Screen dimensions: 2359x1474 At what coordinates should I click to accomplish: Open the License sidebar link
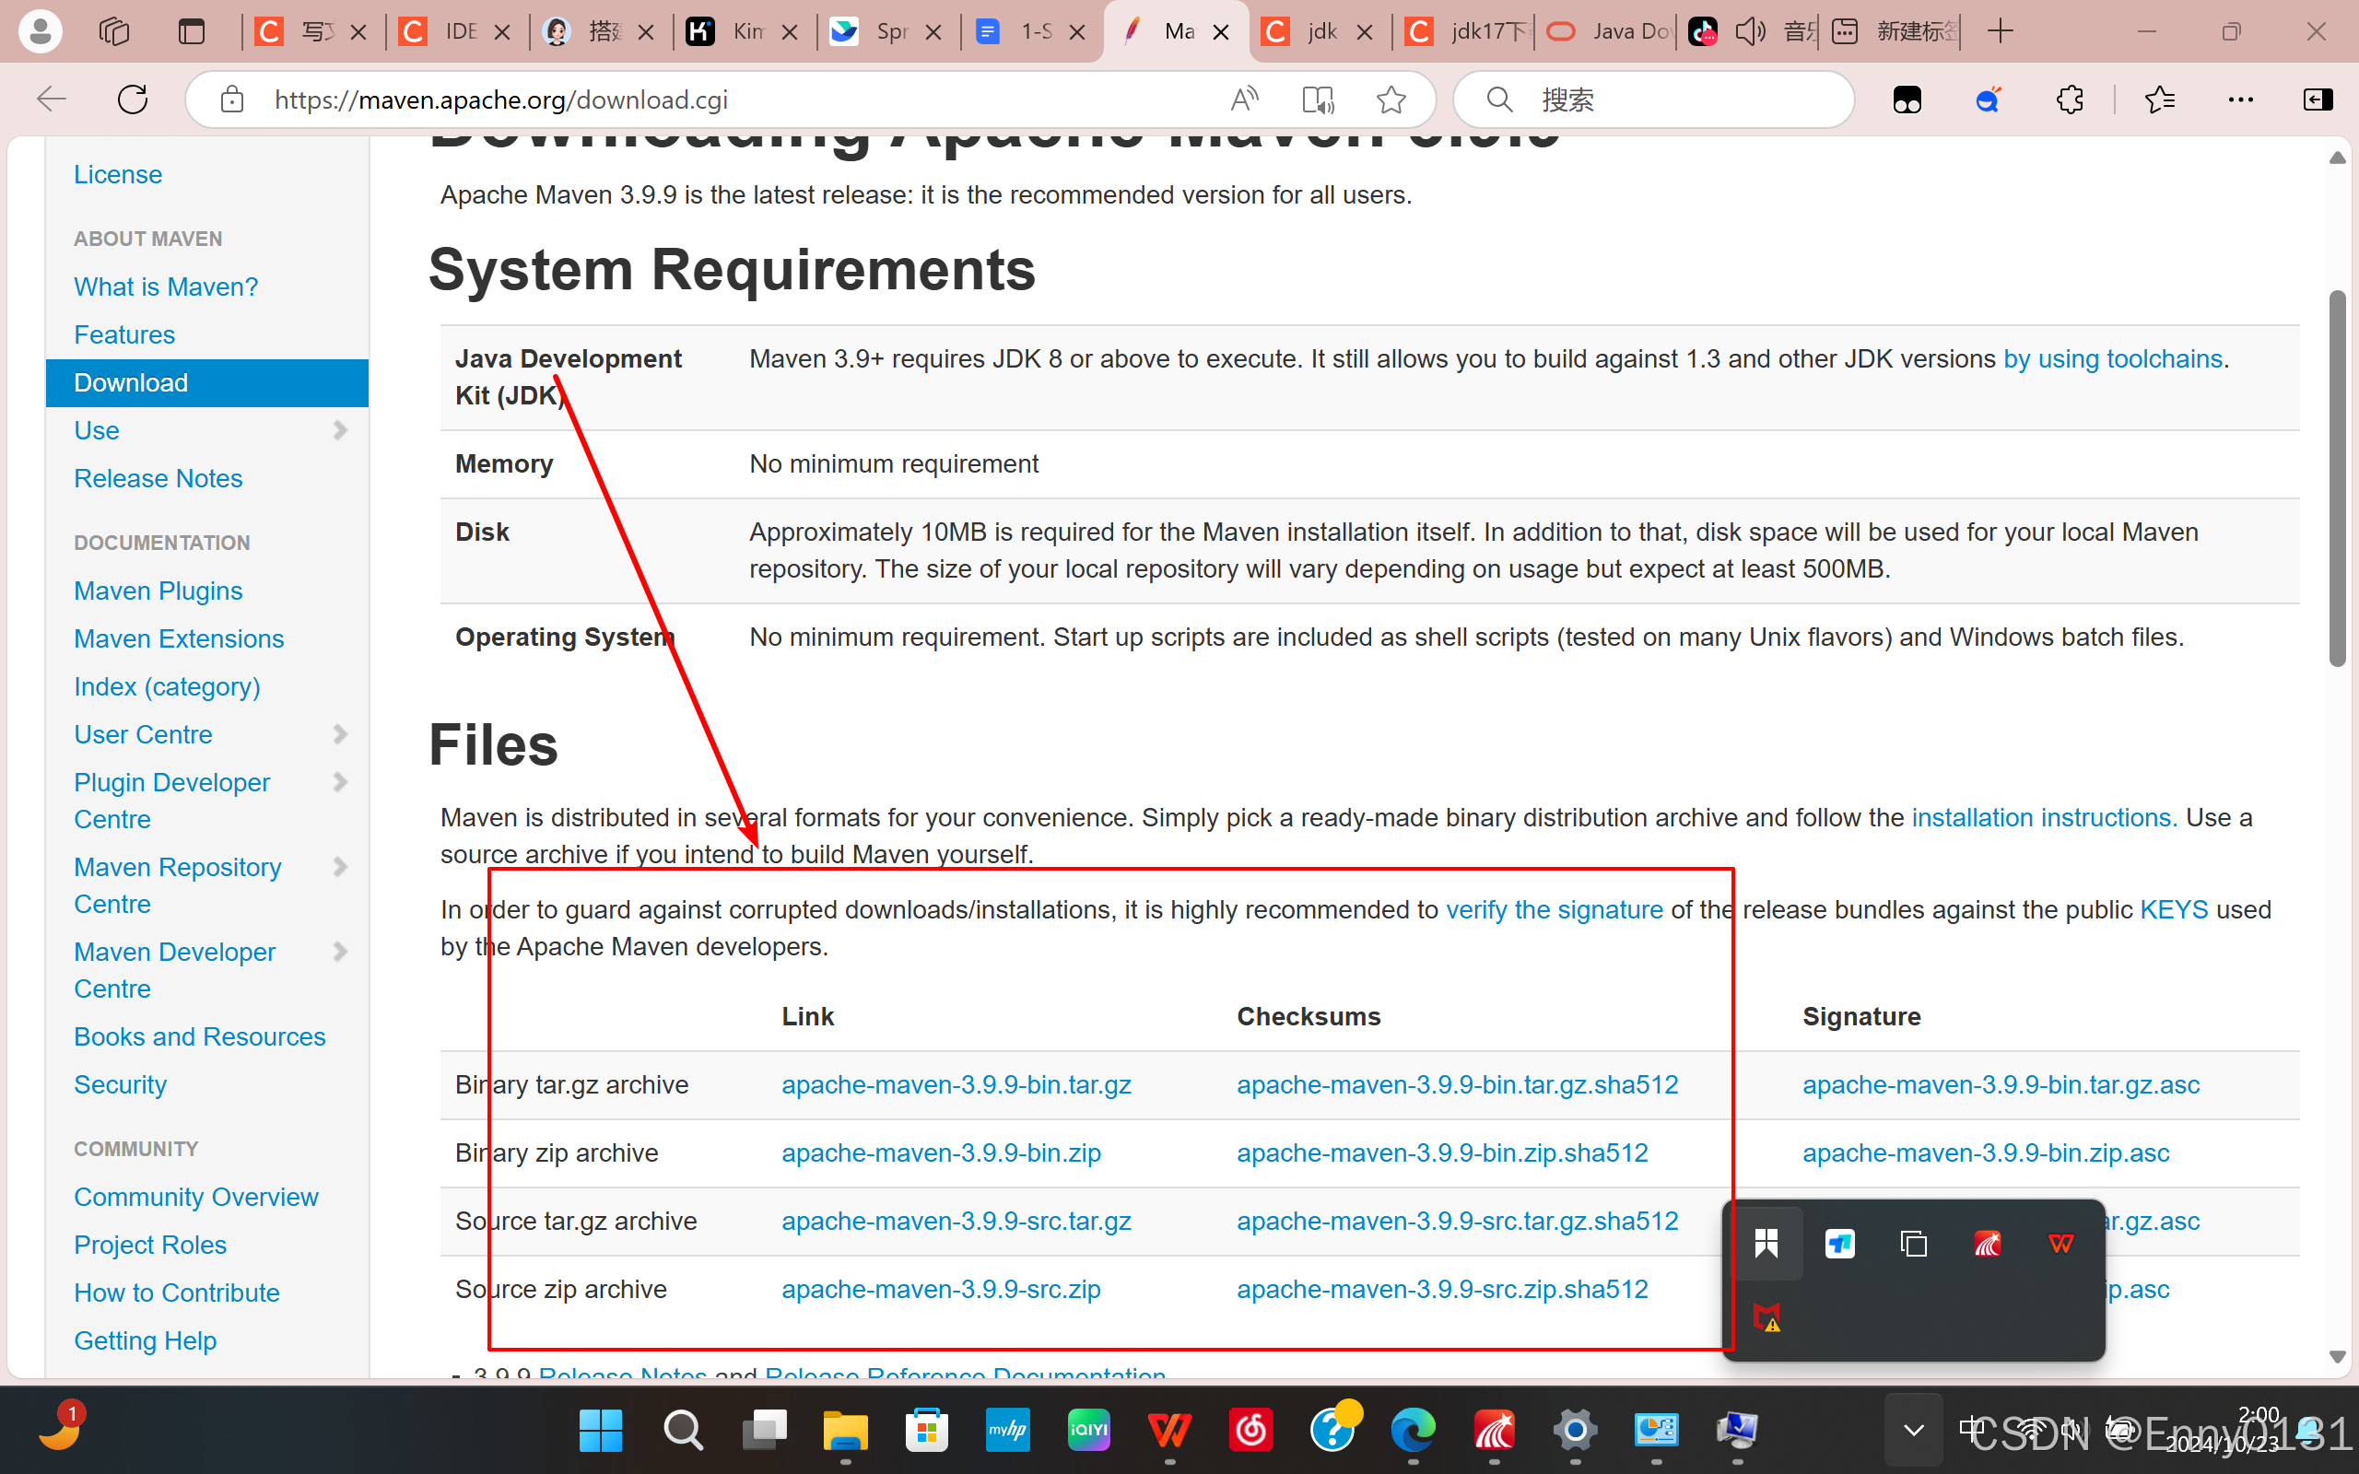click(x=118, y=174)
